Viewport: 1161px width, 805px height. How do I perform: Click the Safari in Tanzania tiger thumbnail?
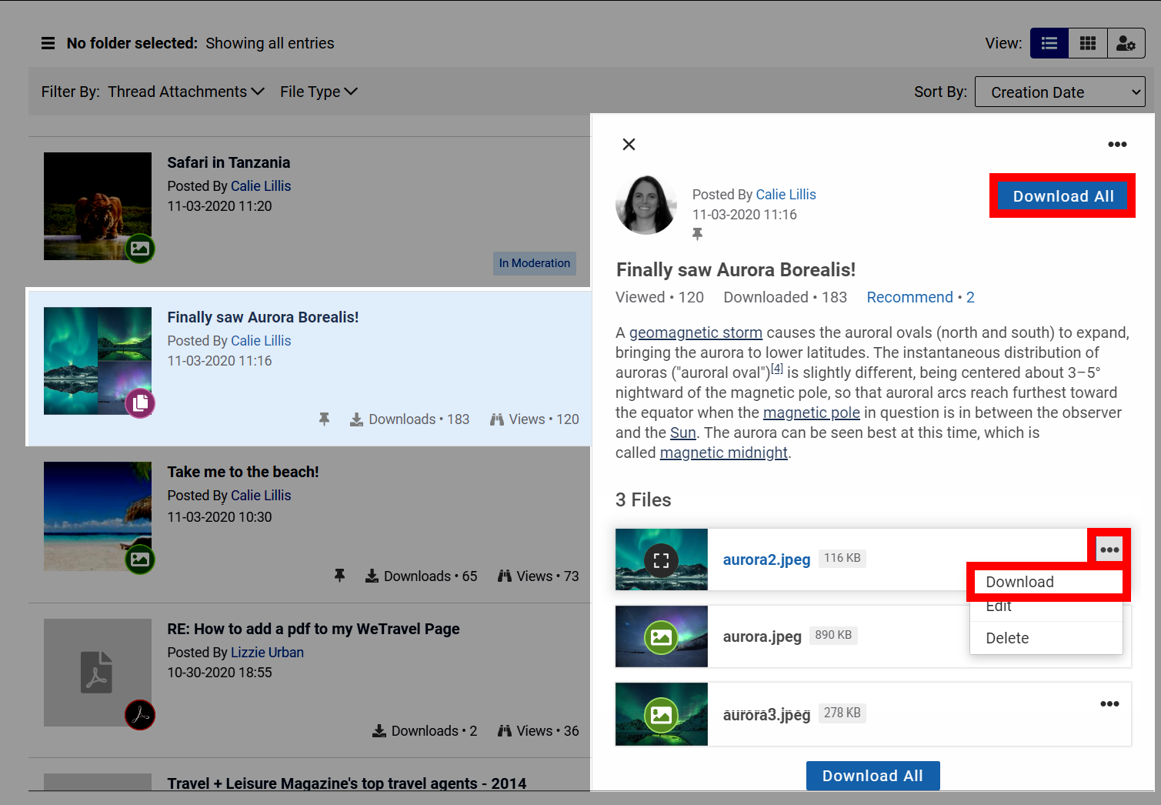click(x=98, y=206)
